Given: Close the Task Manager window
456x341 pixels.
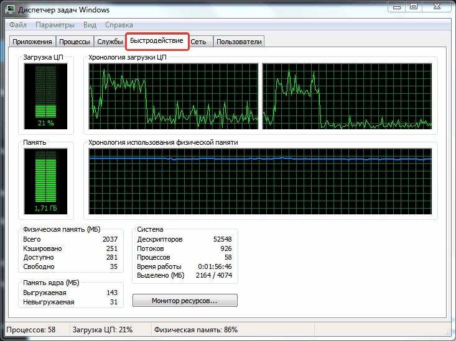Looking at the screenshot, I should coord(437,7).
